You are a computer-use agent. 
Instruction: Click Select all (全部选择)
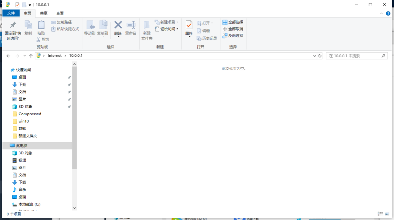pyautogui.click(x=233, y=22)
